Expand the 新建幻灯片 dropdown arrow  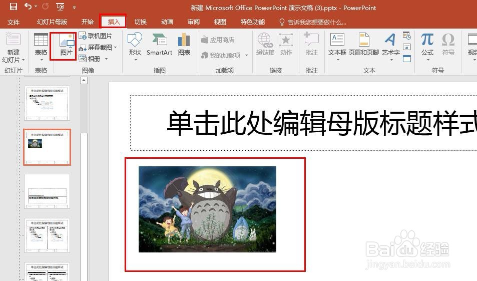point(23,60)
